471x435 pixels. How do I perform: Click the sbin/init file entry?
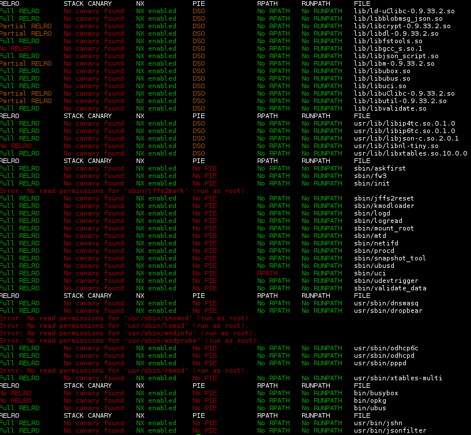(x=372, y=183)
